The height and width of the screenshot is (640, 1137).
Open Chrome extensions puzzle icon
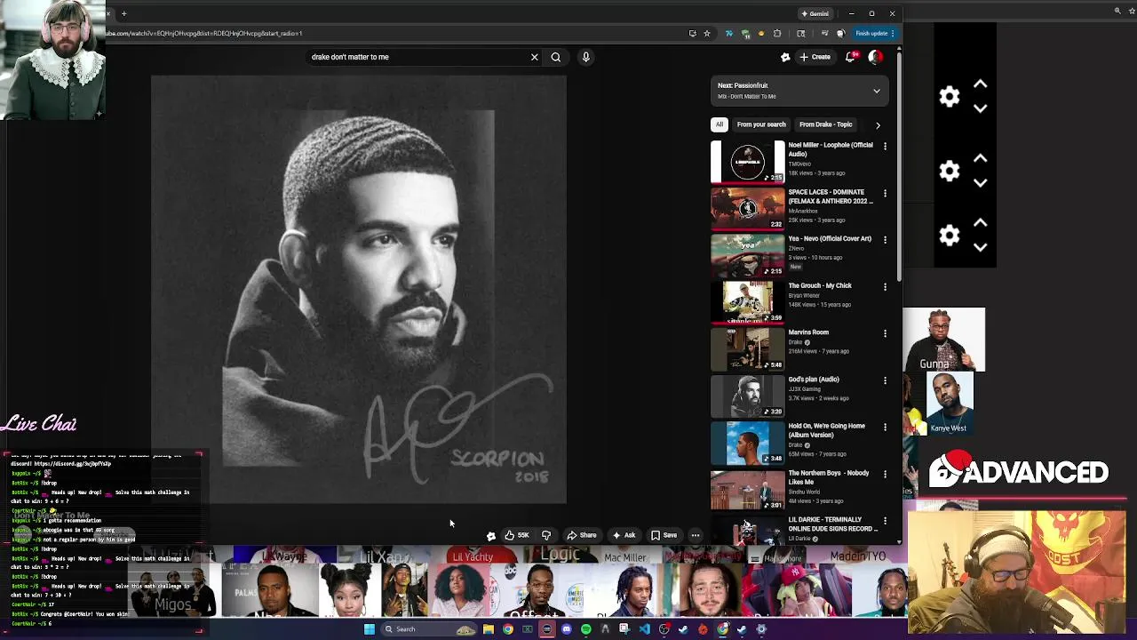point(776,34)
